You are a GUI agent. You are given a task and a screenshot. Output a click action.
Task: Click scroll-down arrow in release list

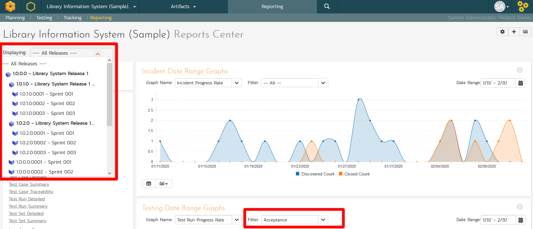coord(110,173)
